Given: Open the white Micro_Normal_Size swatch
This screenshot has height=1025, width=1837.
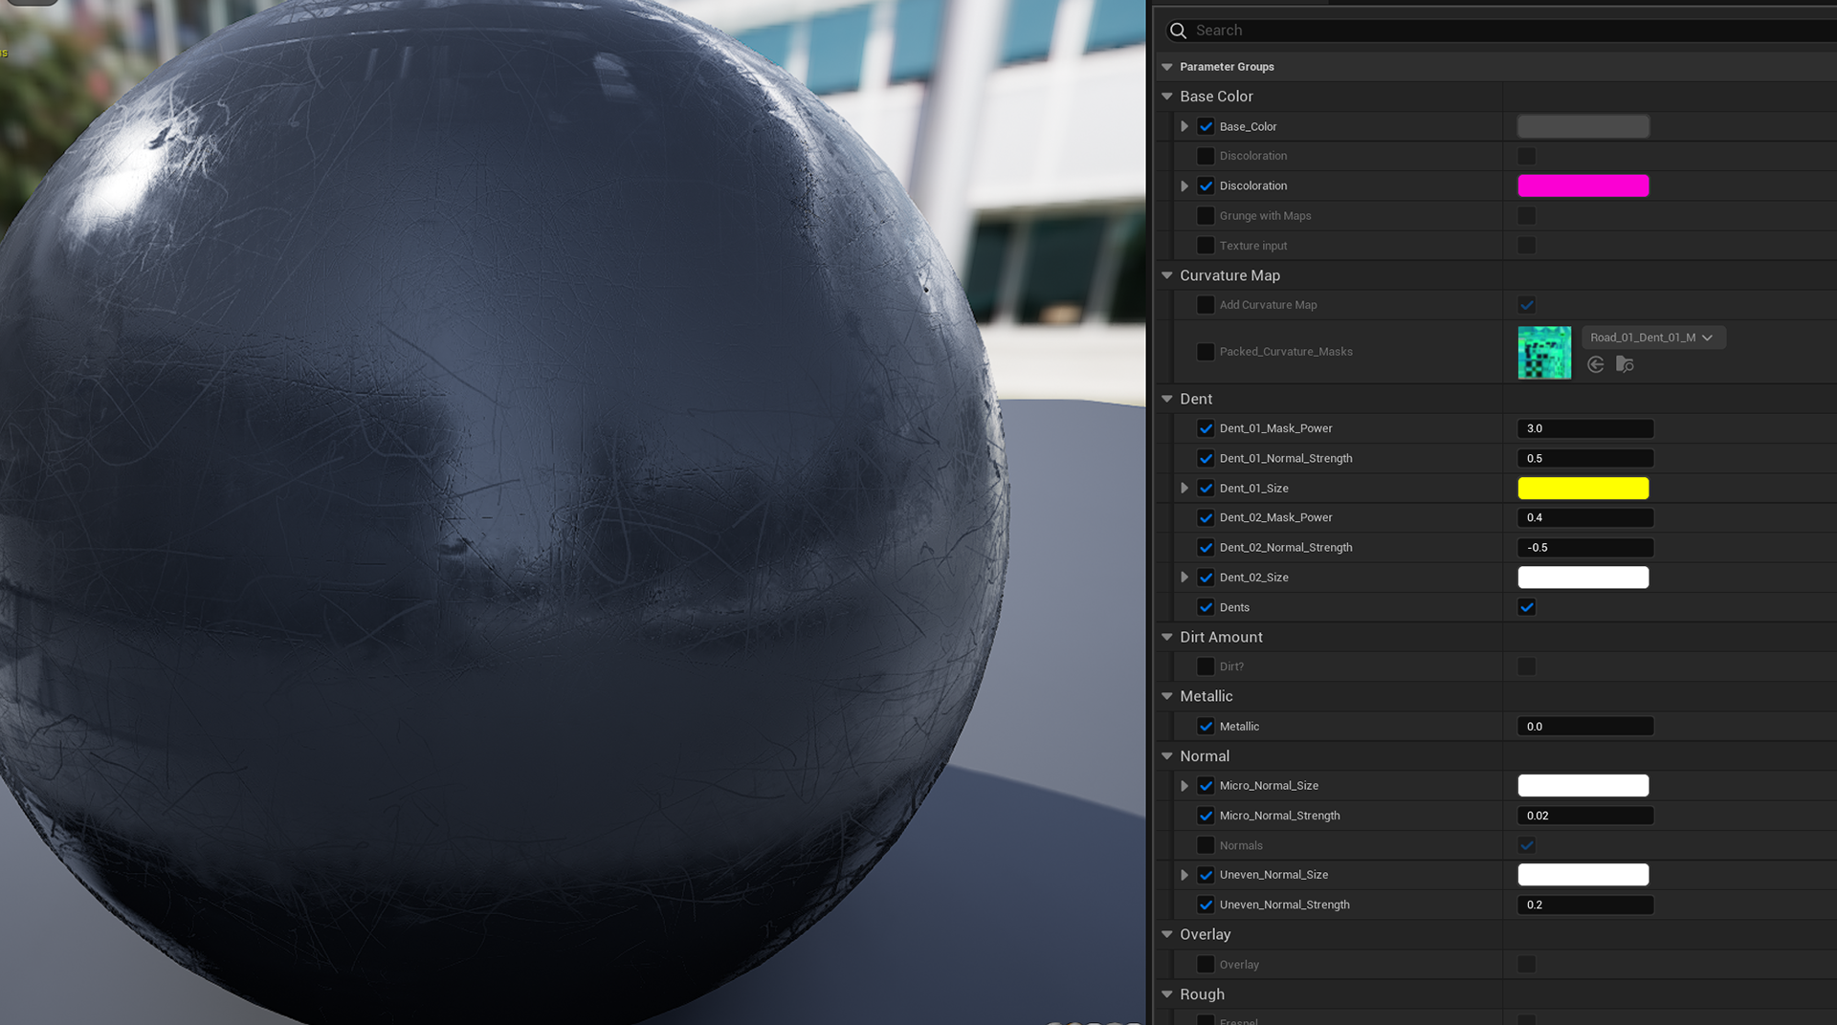Looking at the screenshot, I should pos(1582,785).
